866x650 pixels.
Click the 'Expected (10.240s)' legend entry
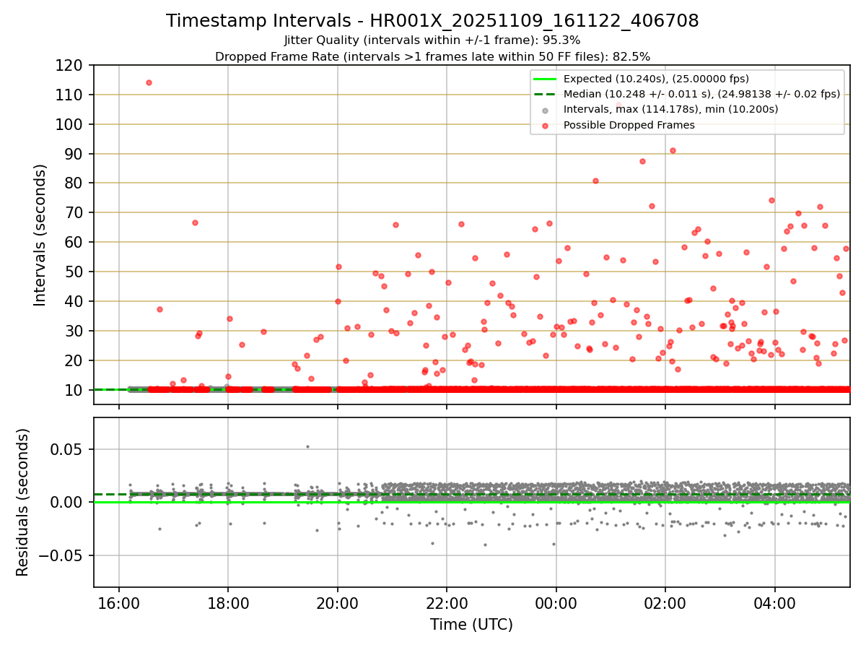point(656,79)
